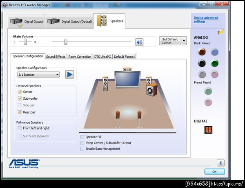Enable Swap Center / Subwoofer Output
Viewport: 245px width, 188px height.
click(82, 143)
